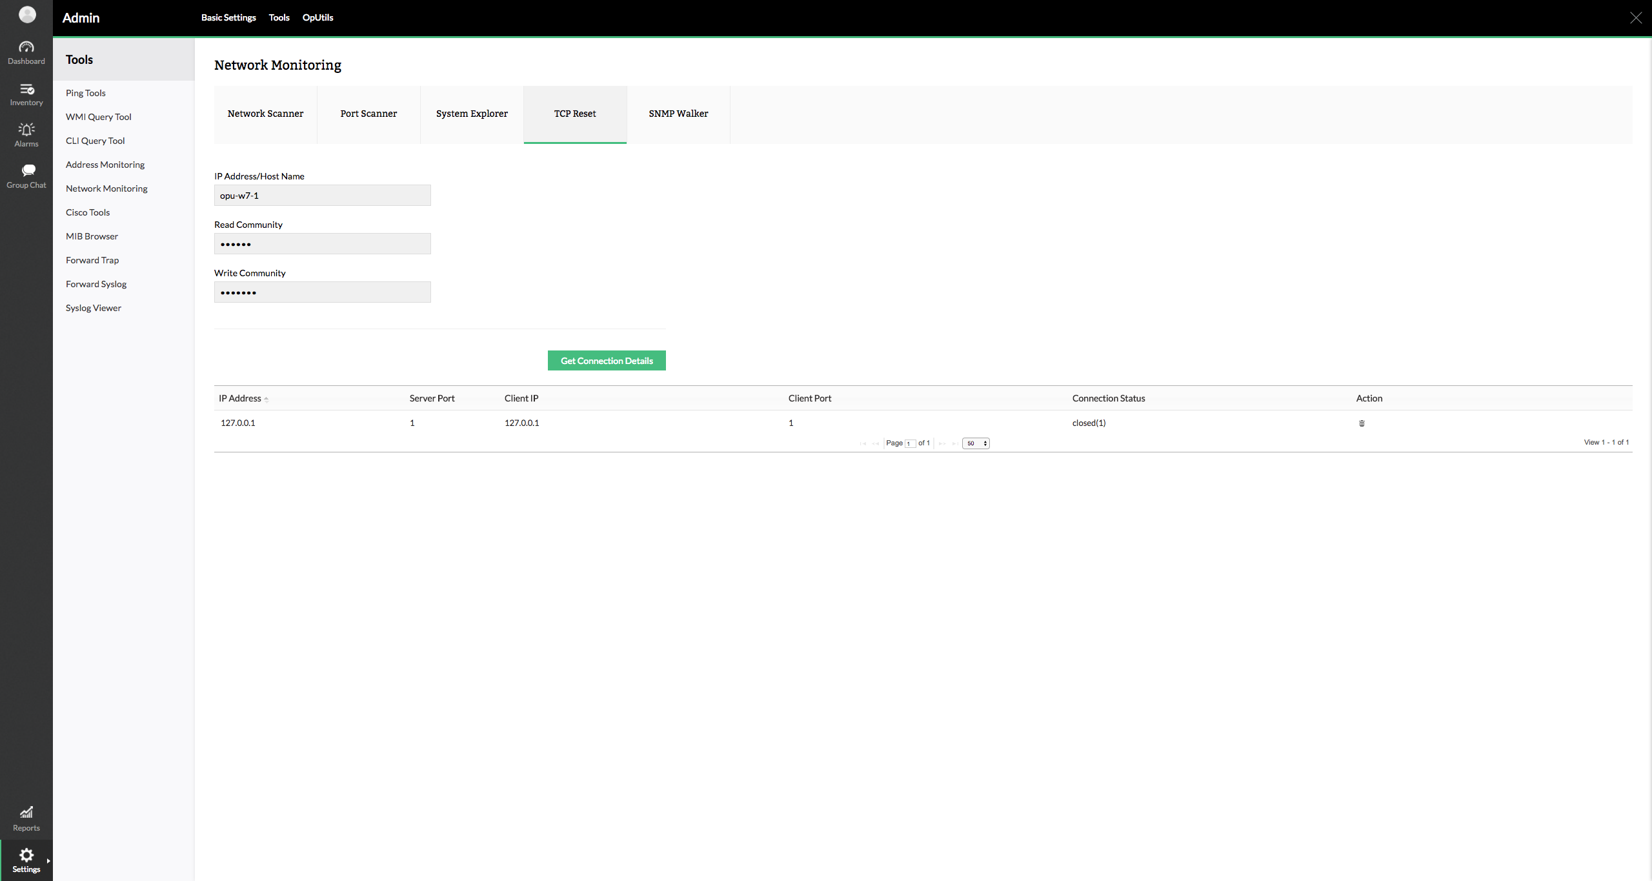
Task: Open rows-per-page dropdown showing 50
Action: pyautogui.click(x=976, y=443)
